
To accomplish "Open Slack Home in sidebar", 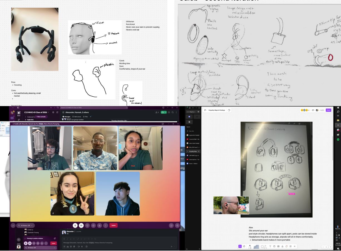I will click(x=19, y=114).
